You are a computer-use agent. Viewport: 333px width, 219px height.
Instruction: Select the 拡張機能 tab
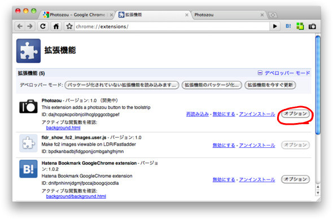153,15
